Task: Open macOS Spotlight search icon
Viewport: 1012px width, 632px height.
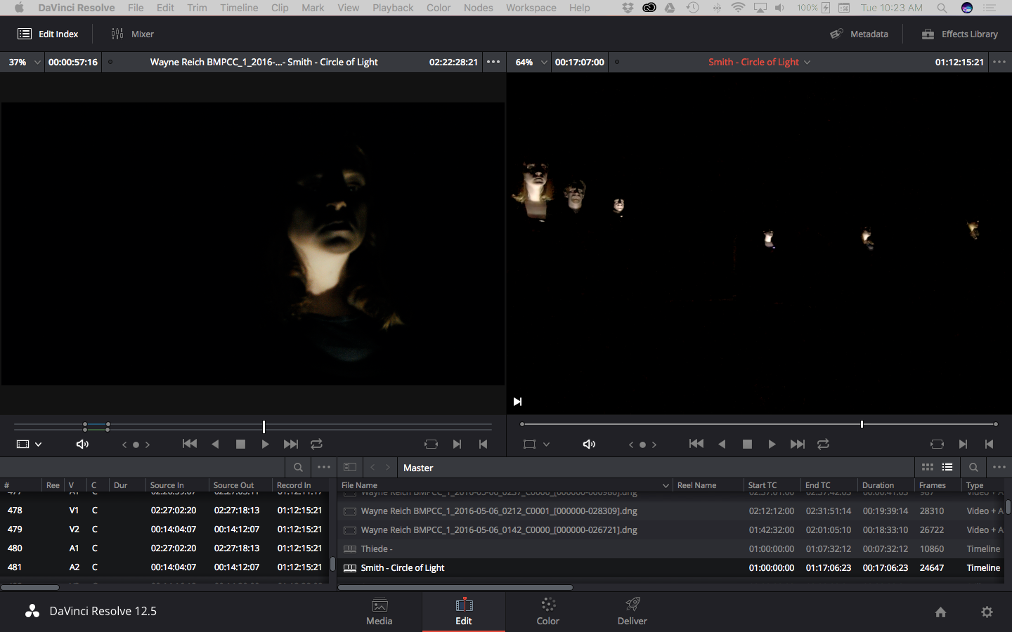Action: click(942, 8)
